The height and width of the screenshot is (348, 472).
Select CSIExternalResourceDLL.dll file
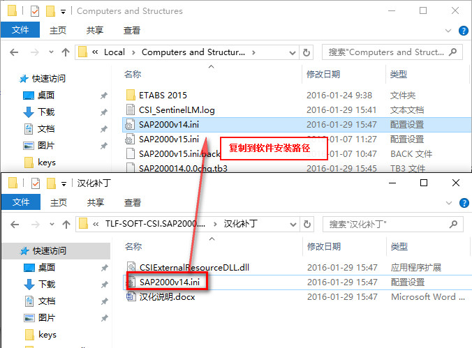tap(194, 267)
